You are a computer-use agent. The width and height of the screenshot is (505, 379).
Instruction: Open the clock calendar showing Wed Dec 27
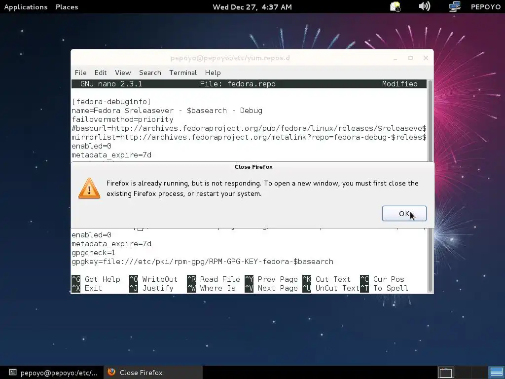[x=252, y=7]
